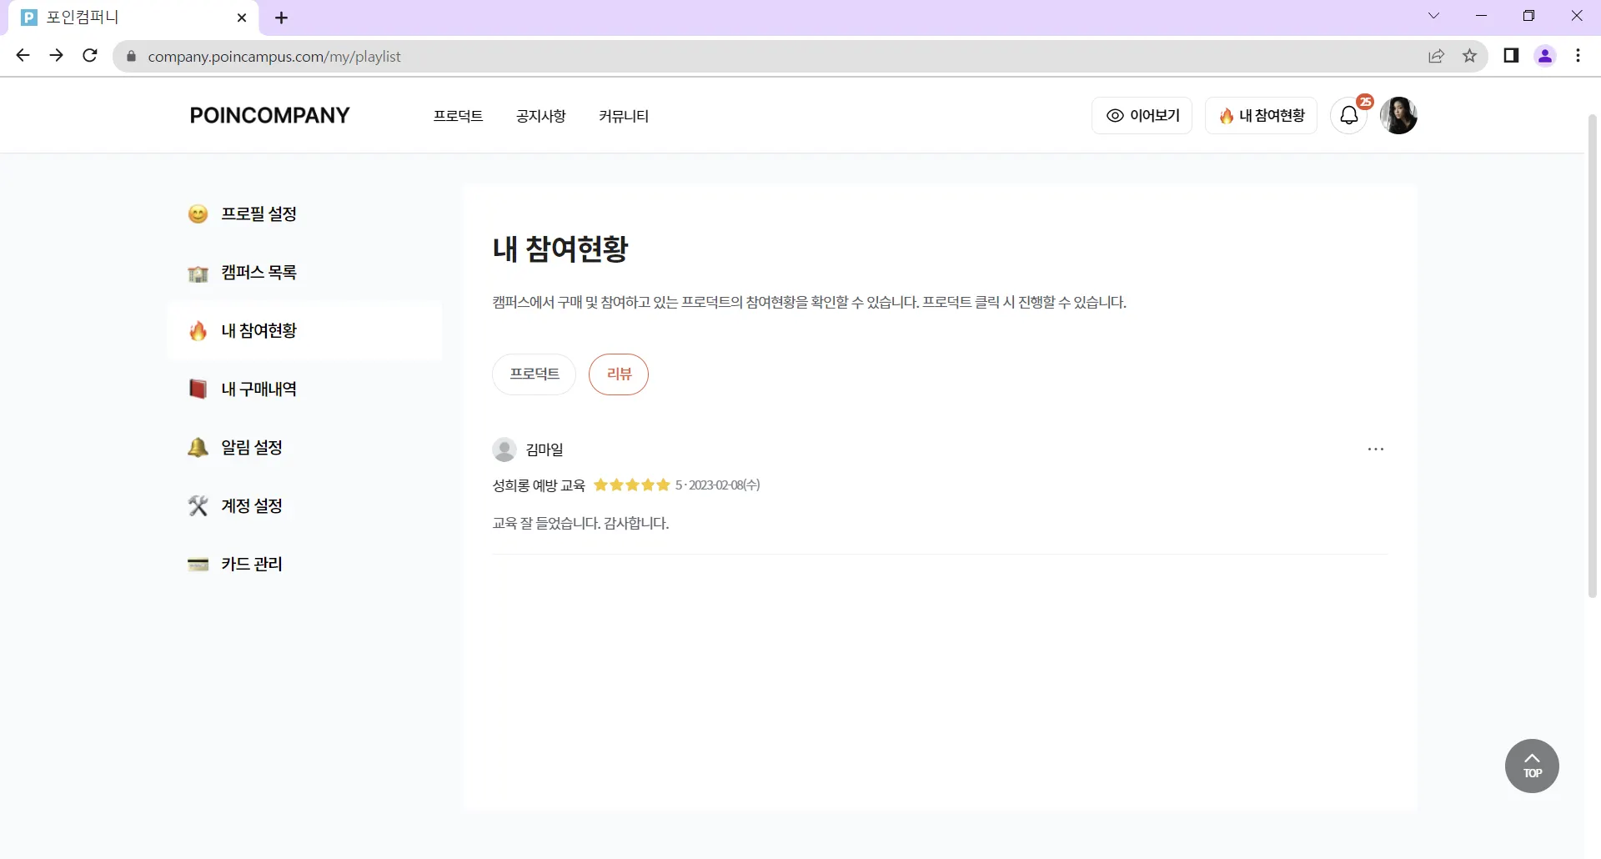
Task: Click the browser forward arrow
Action: click(x=56, y=56)
